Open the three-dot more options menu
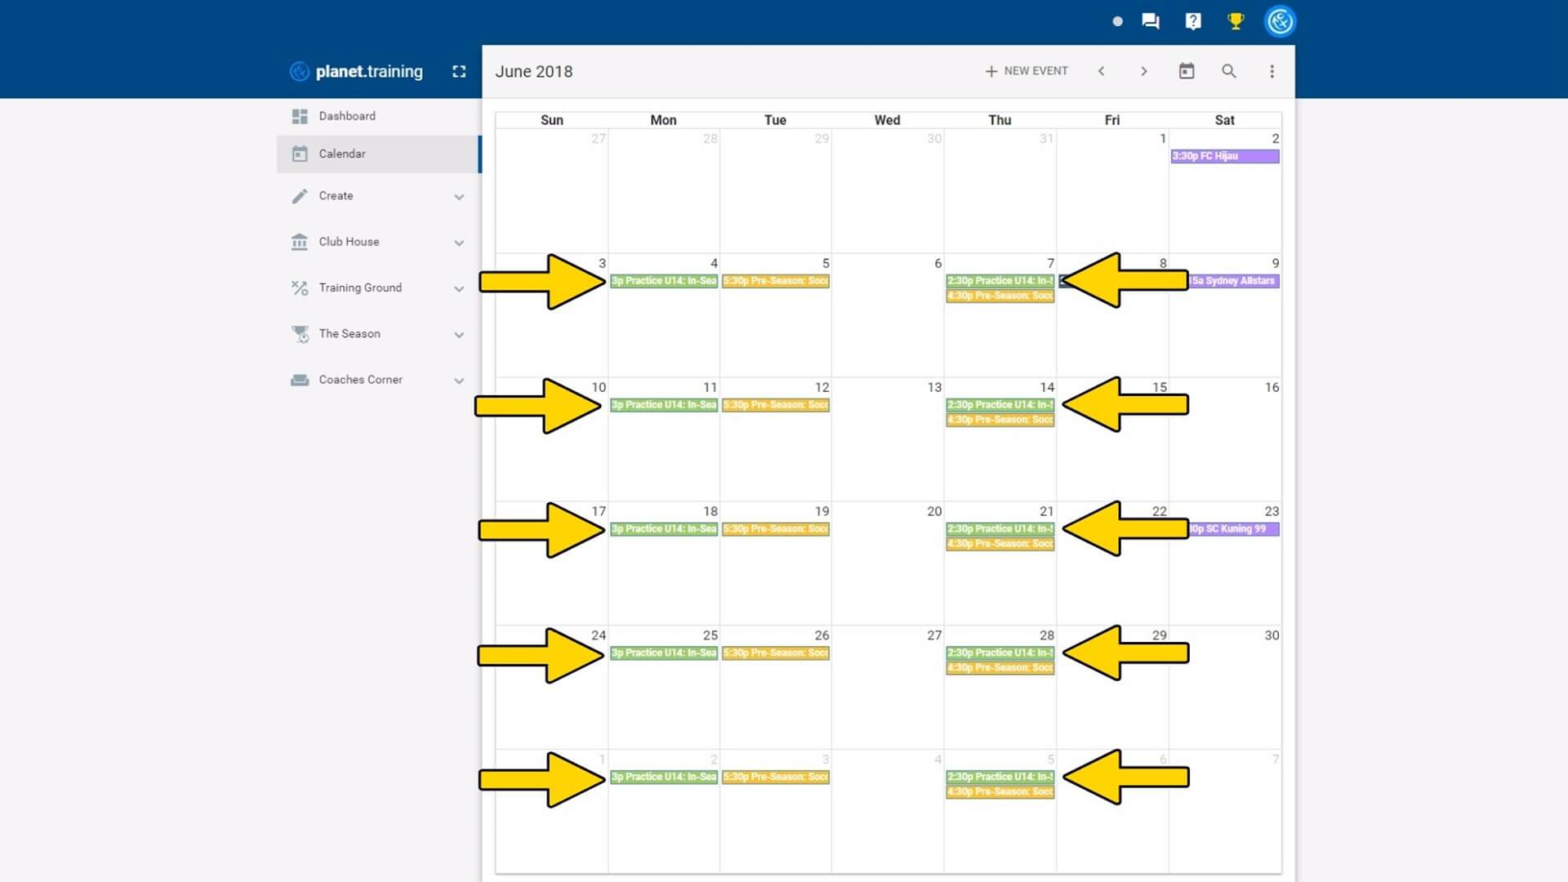Image resolution: width=1568 pixels, height=882 pixels. point(1272,71)
